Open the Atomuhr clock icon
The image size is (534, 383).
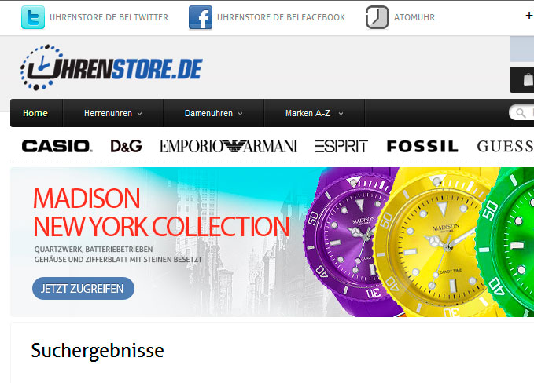(377, 17)
